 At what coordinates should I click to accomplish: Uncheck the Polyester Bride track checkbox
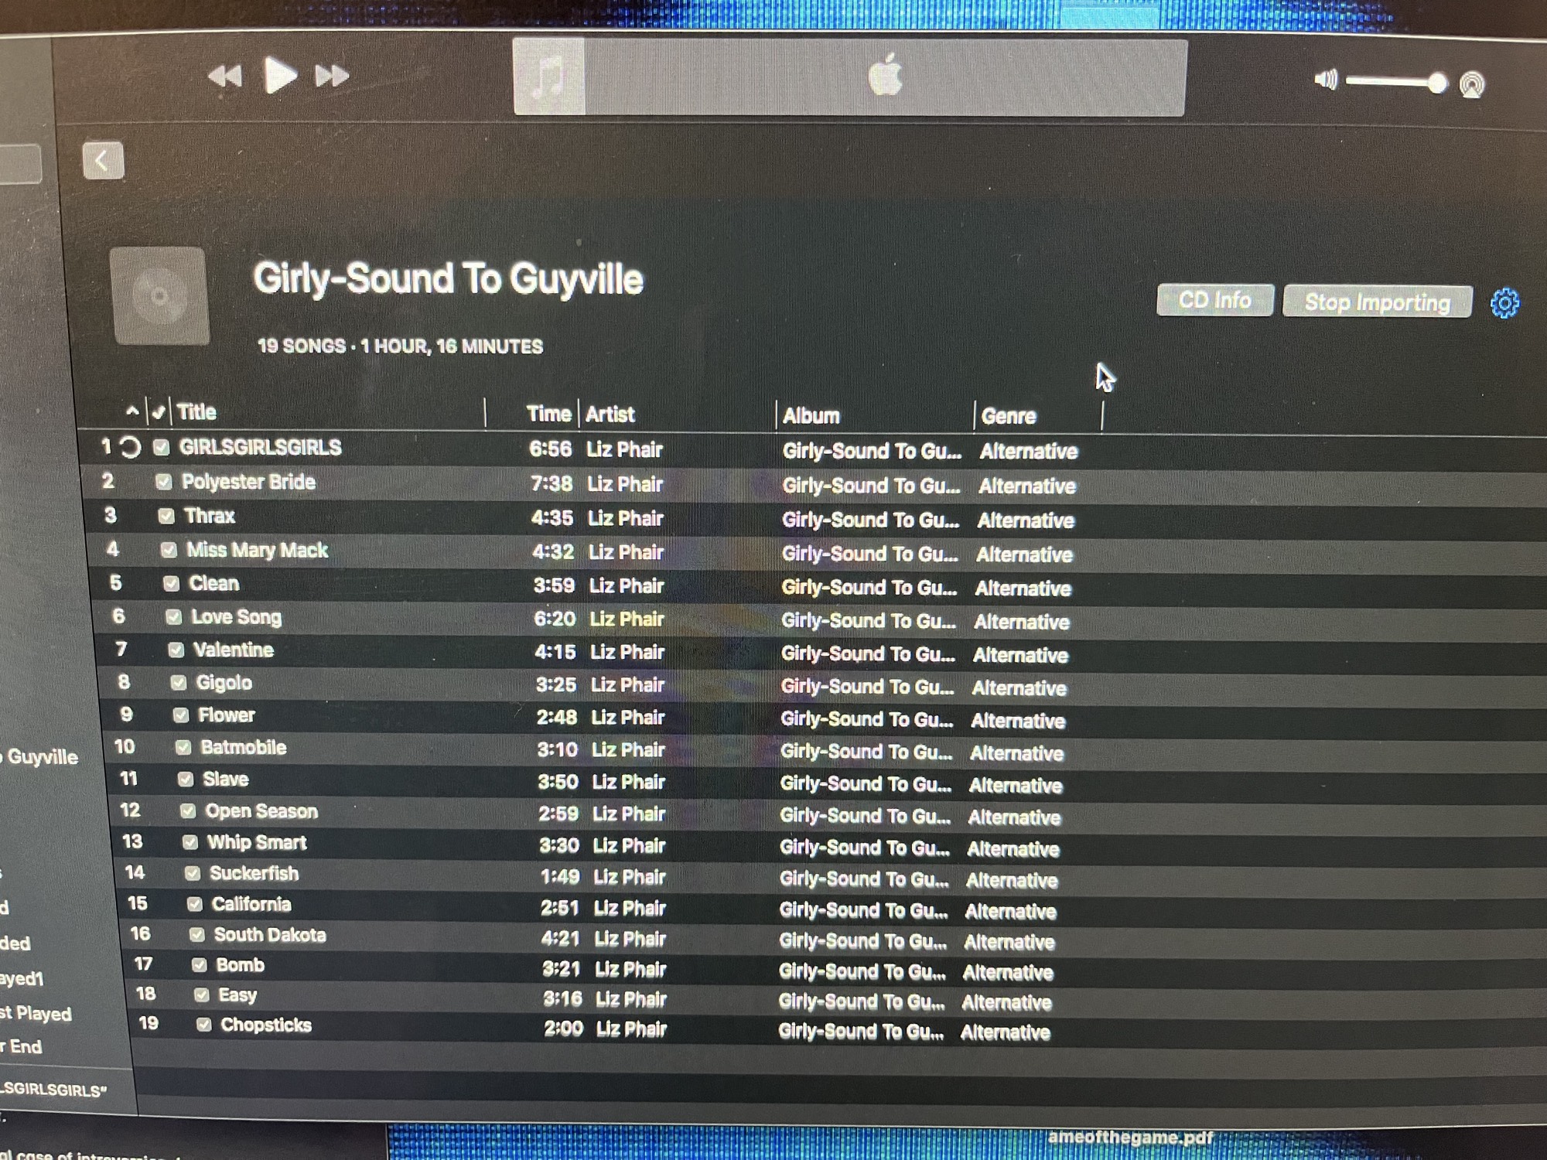[163, 483]
